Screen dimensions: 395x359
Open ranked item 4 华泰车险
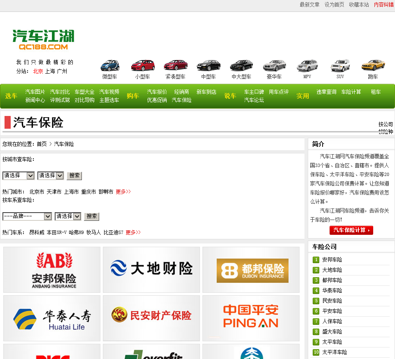click(x=332, y=290)
